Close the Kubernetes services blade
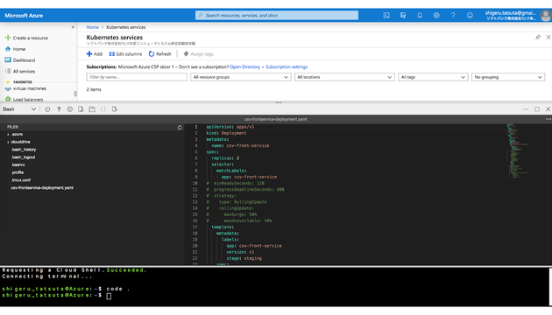 (x=548, y=38)
